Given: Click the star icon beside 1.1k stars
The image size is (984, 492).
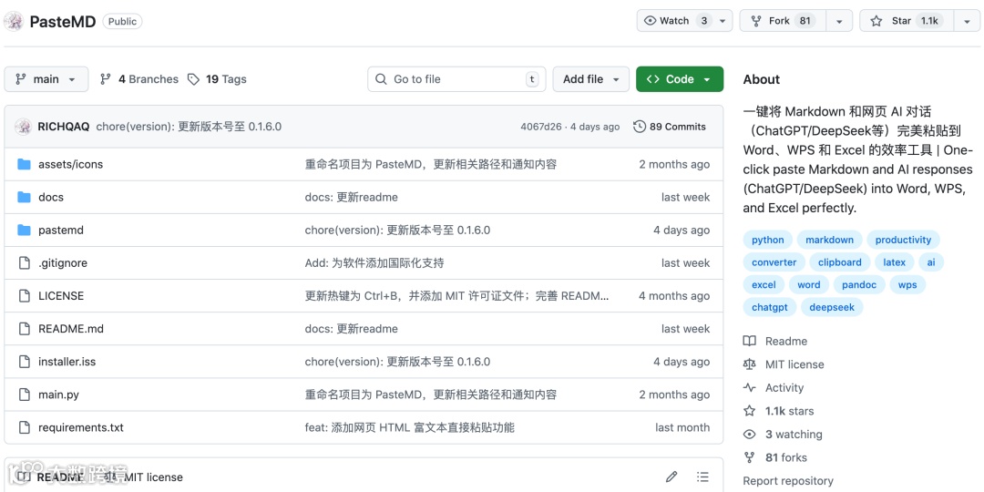Looking at the screenshot, I should point(749,411).
